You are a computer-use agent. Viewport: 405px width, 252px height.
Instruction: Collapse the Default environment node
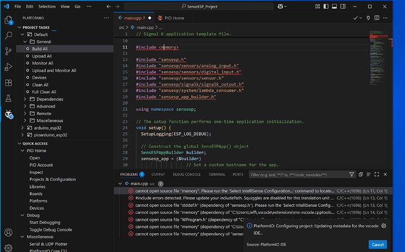22,35
